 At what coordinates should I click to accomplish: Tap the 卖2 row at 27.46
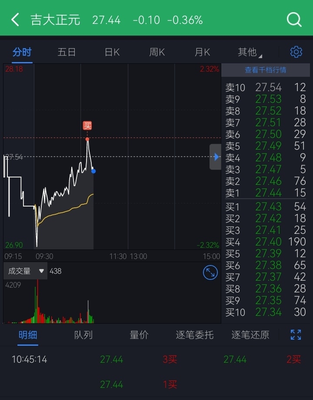(266, 181)
